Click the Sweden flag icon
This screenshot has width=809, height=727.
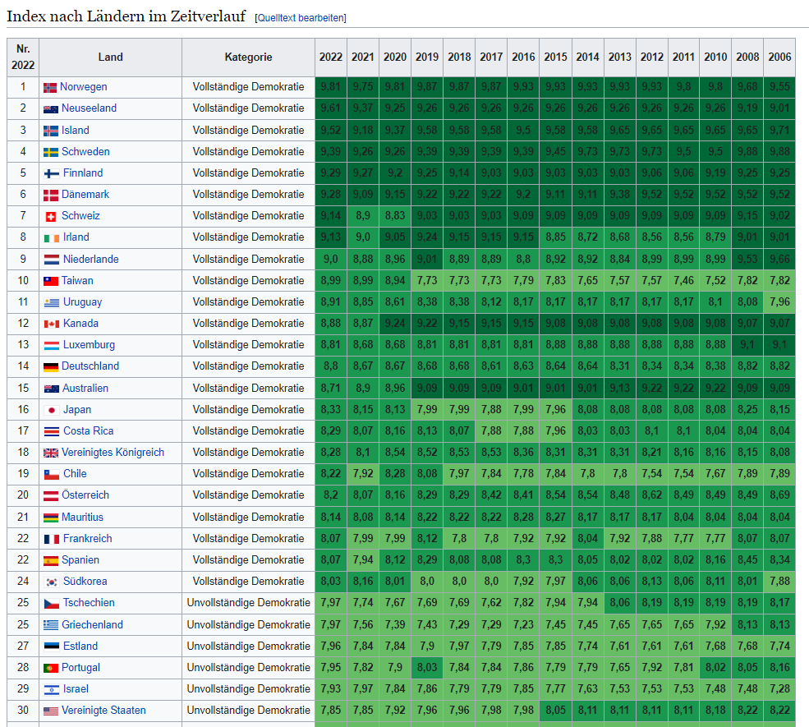coord(51,152)
